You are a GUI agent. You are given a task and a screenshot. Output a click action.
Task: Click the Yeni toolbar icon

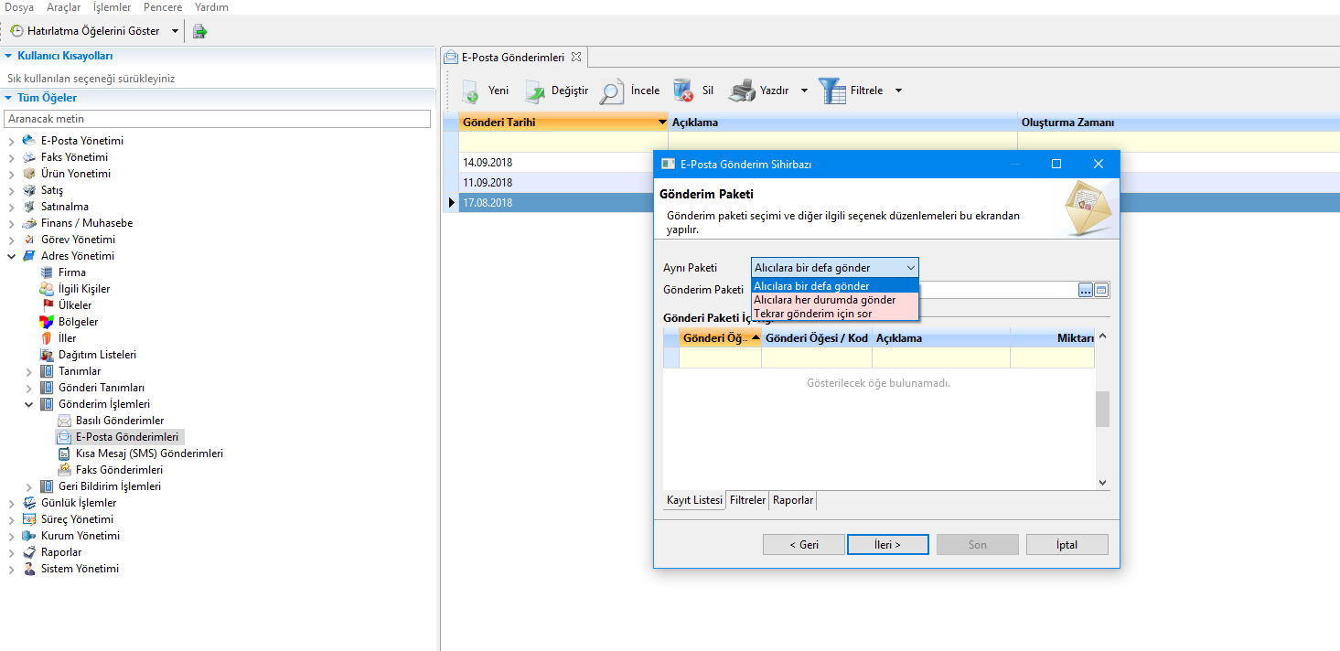[x=470, y=91]
